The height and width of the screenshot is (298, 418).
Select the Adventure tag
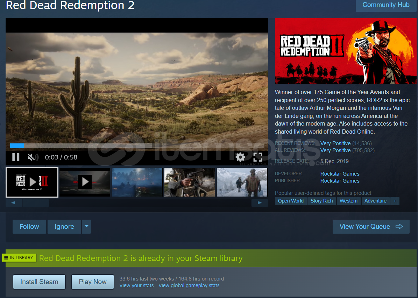click(x=375, y=201)
